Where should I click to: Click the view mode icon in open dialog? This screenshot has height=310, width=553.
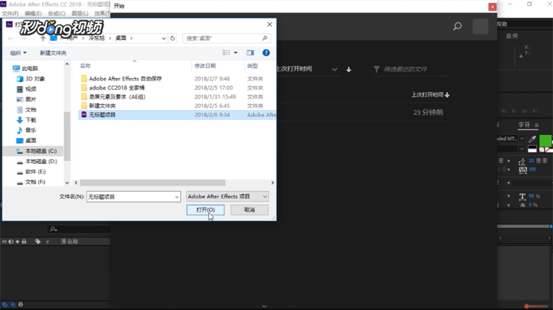pos(226,52)
